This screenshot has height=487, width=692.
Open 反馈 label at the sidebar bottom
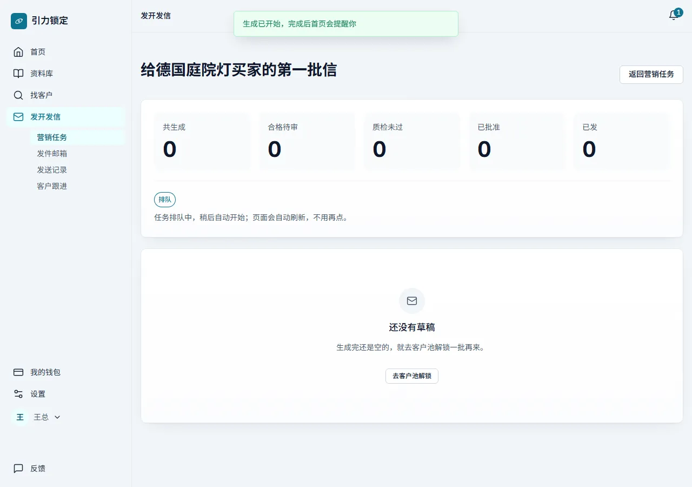(38, 469)
